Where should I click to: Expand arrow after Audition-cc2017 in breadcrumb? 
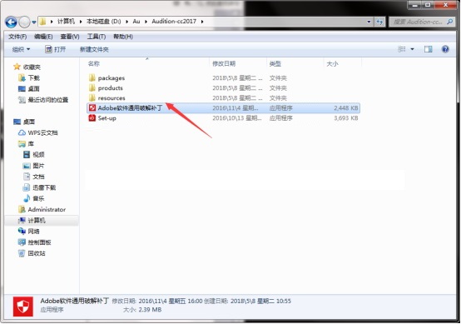[202, 22]
